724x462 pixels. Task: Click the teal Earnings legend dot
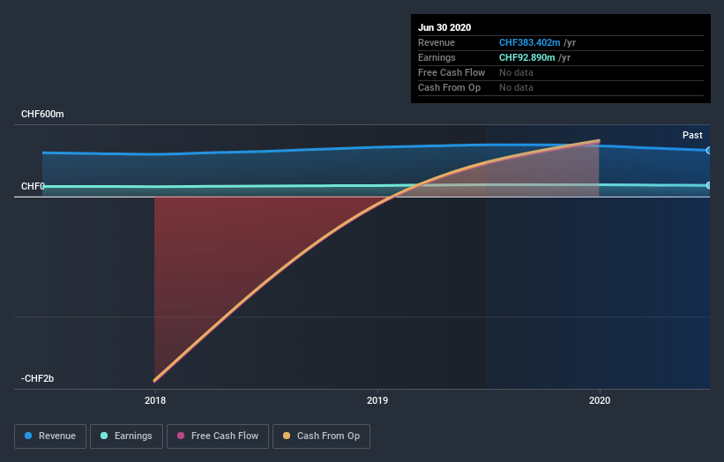(x=104, y=436)
